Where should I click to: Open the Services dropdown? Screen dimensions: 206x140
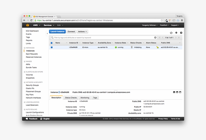click(49, 25)
